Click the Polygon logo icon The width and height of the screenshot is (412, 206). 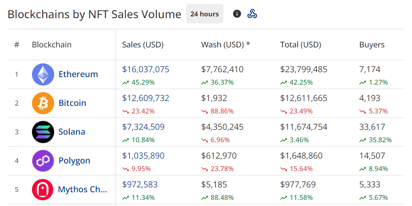(43, 161)
